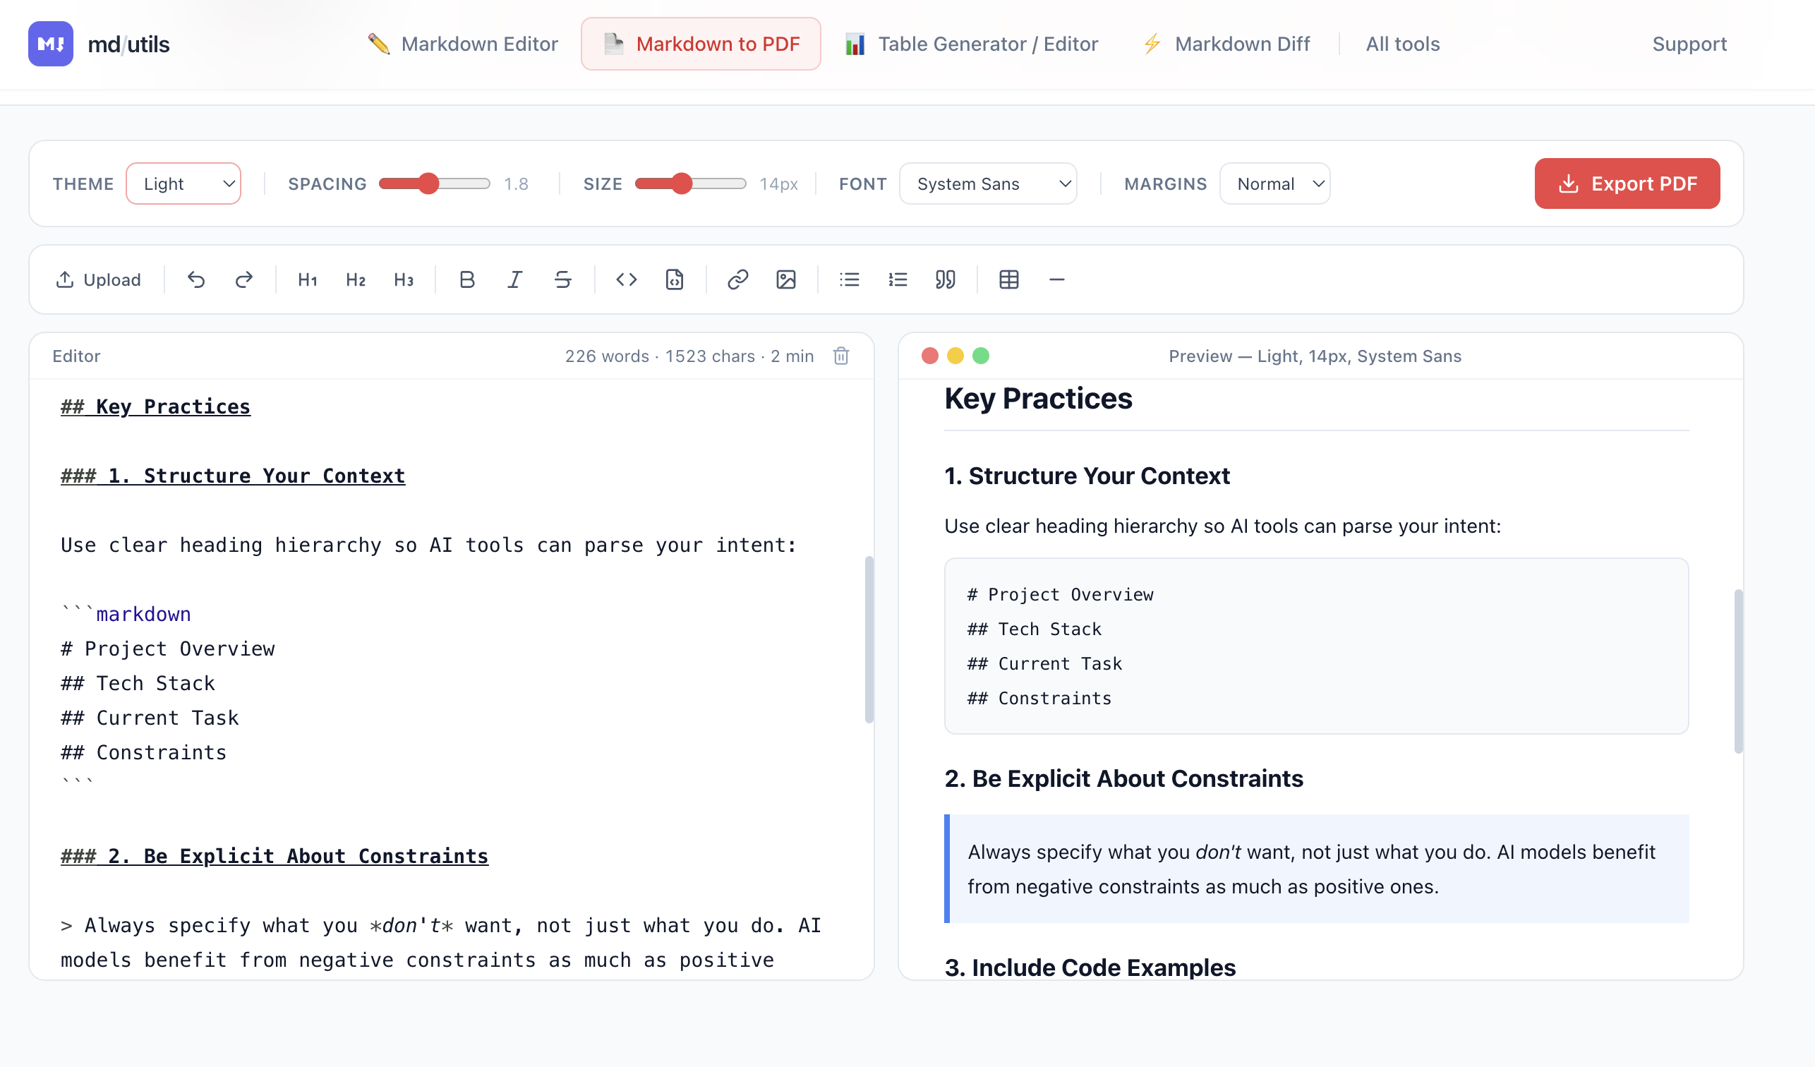Open the Theme selector
Image resolution: width=1815 pixels, height=1067 pixels.
coord(183,183)
